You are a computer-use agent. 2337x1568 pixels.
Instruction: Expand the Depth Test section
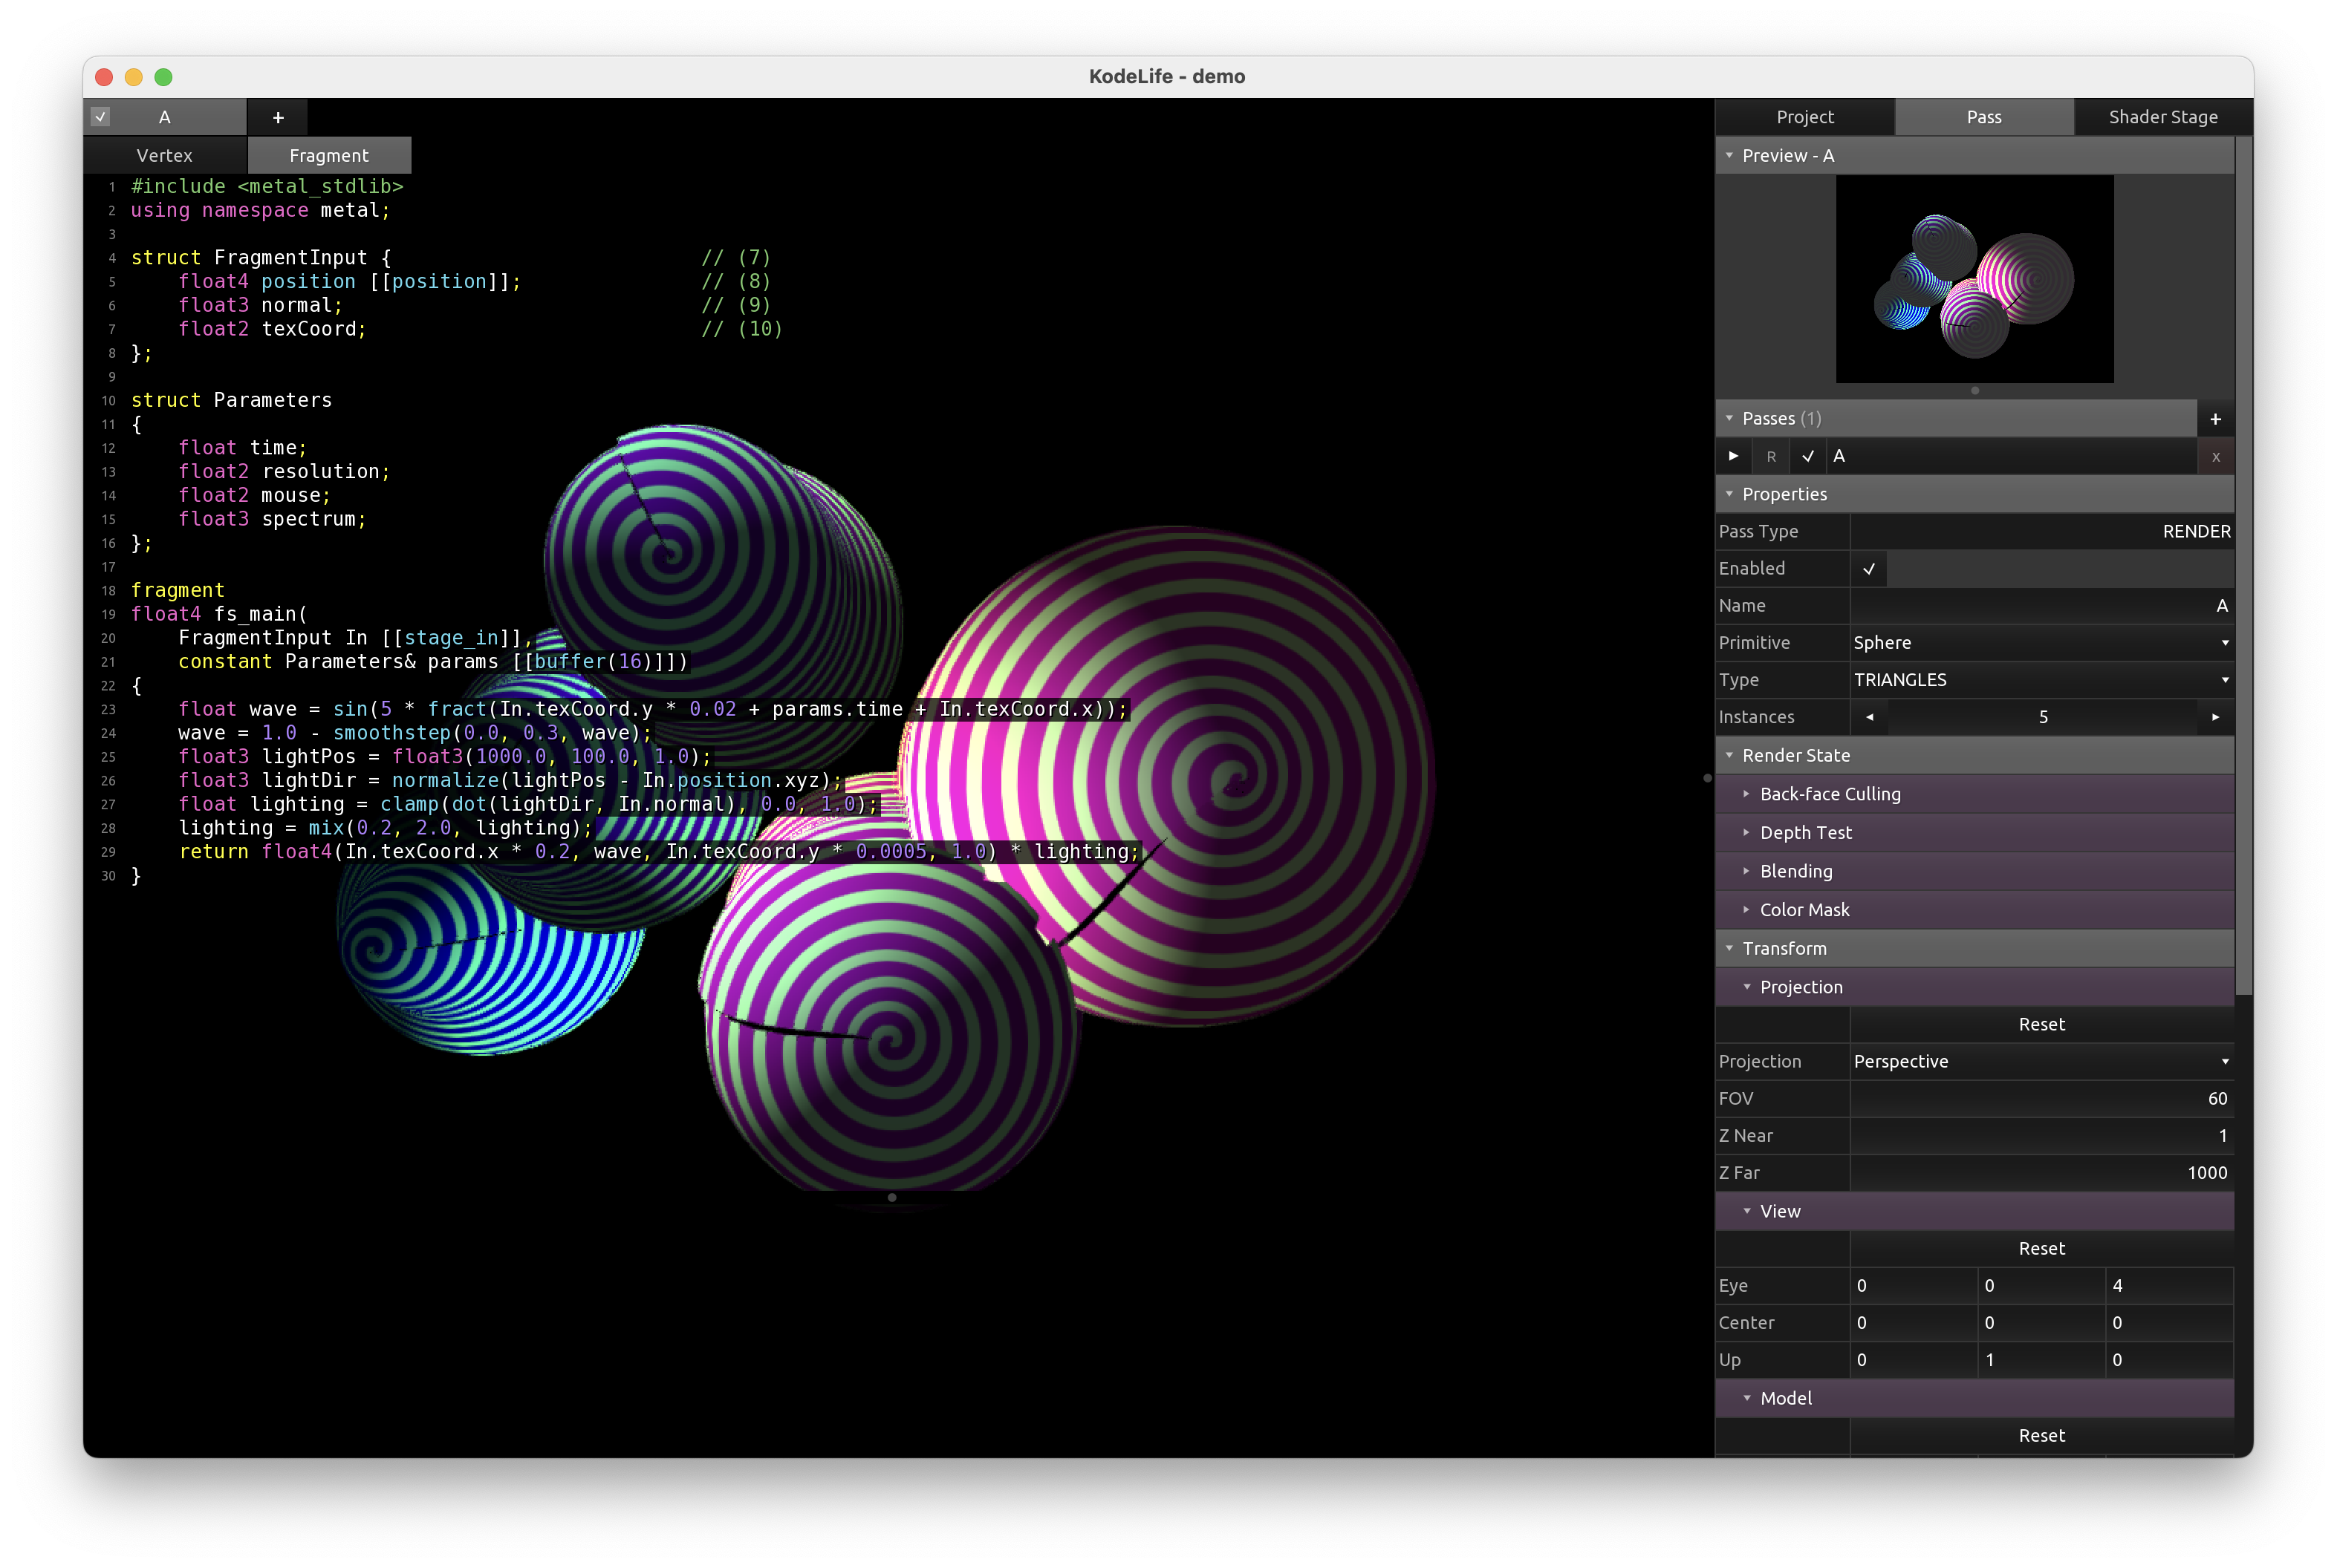pyautogui.click(x=1805, y=832)
